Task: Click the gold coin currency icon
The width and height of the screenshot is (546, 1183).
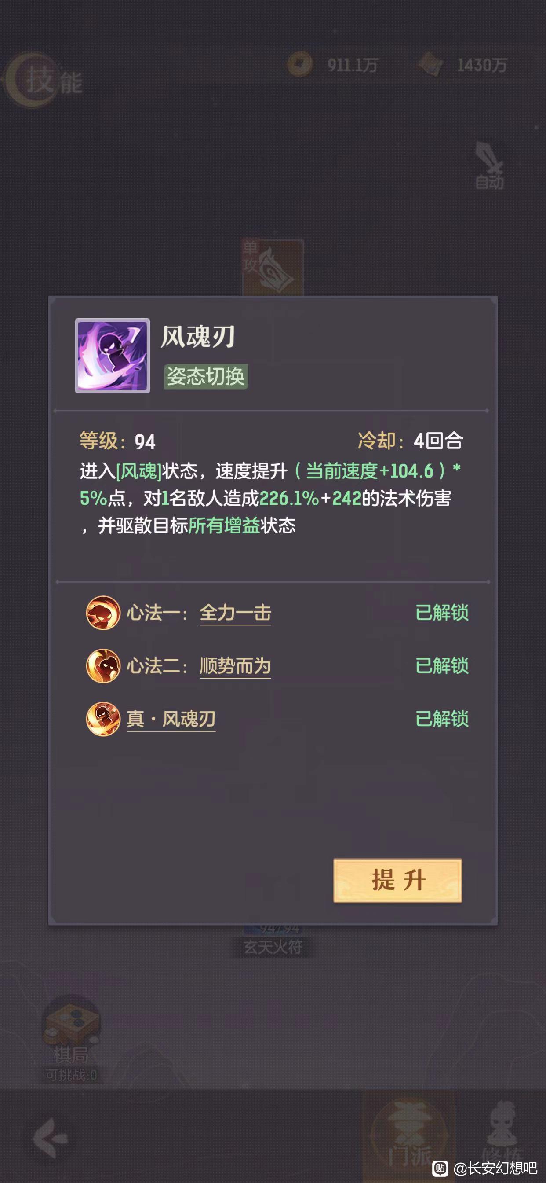Action: click(x=300, y=64)
